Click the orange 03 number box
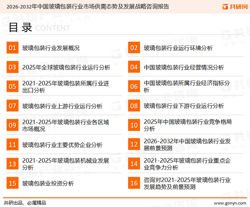Screen dimensions: 250x207 click(12, 67)
